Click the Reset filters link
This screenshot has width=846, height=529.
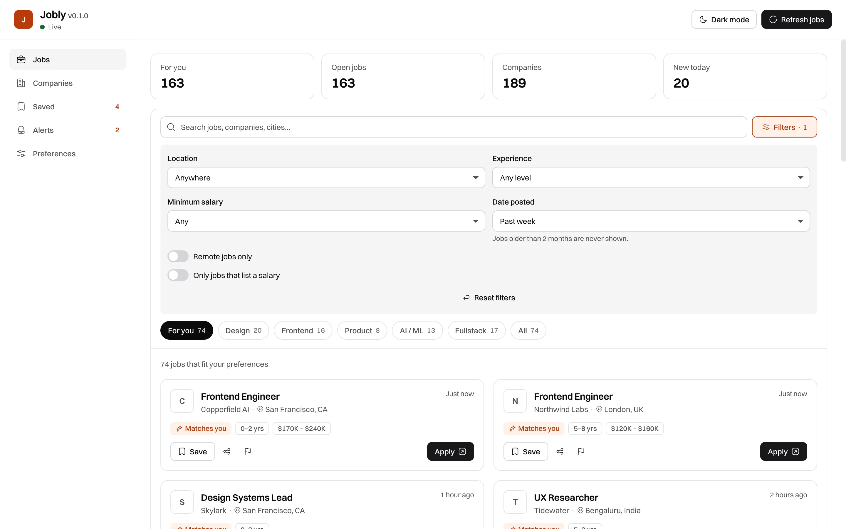pyautogui.click(x=489, y=297)
